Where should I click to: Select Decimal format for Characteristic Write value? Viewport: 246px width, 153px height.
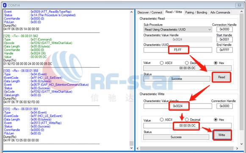187,120
